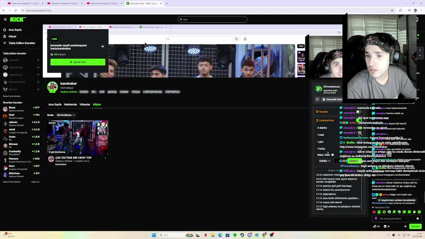The width and height of the screenshot is (425, 239).
Task: Click the lips emote in emote row
Action: 374,212
